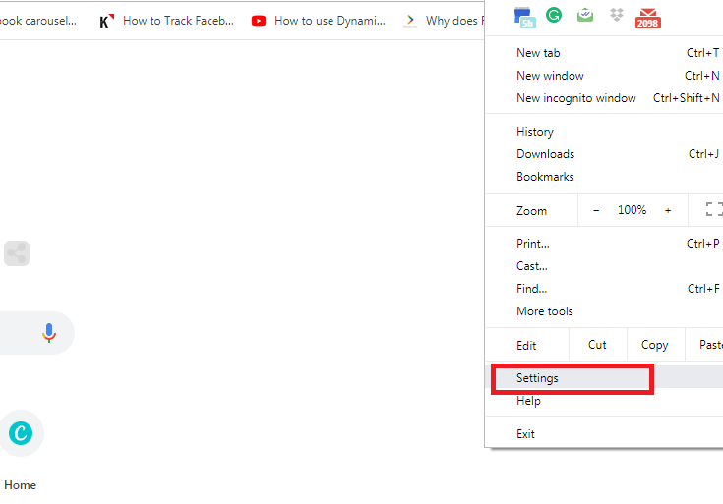Select New incognito window
Viewport: 723px width, 504px height.
click(x=575, y=98)
